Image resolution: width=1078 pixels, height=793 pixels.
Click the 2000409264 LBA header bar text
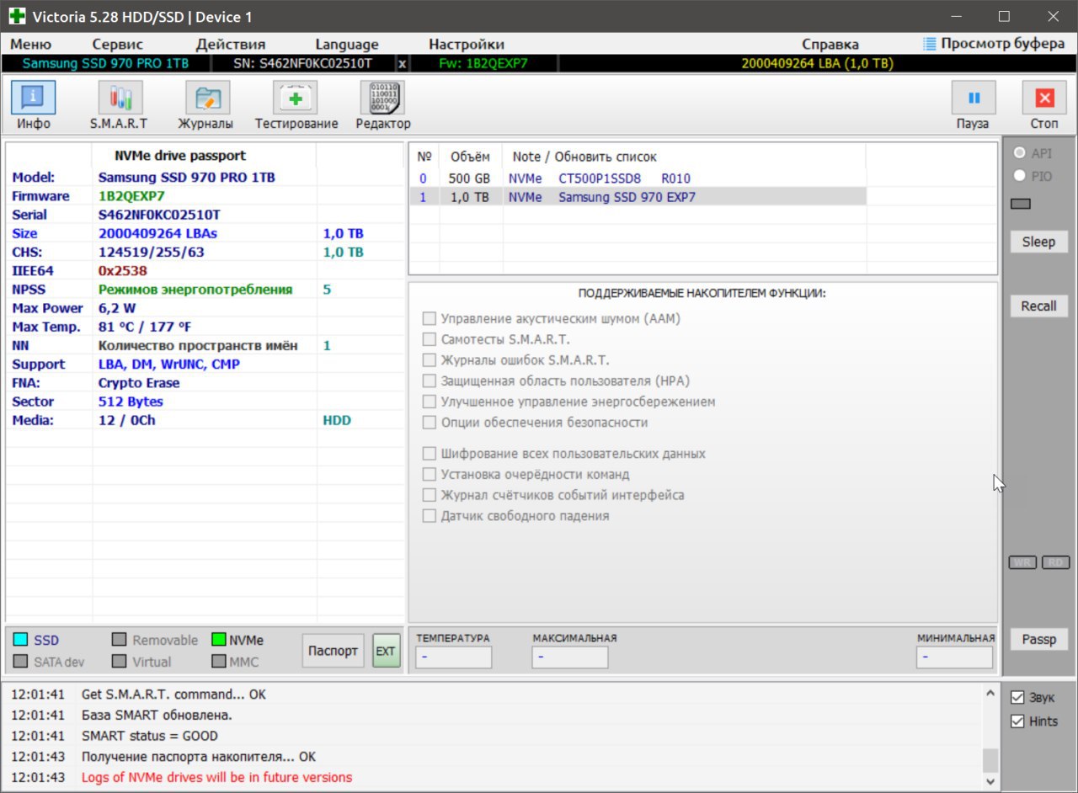[x=817, y=63]
